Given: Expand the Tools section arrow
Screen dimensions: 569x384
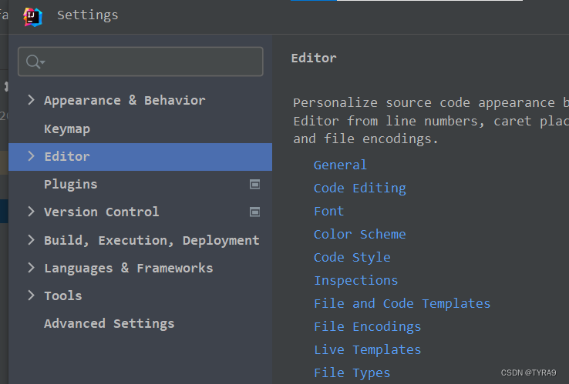Looking at the screenshot, I should coord(31,296).
